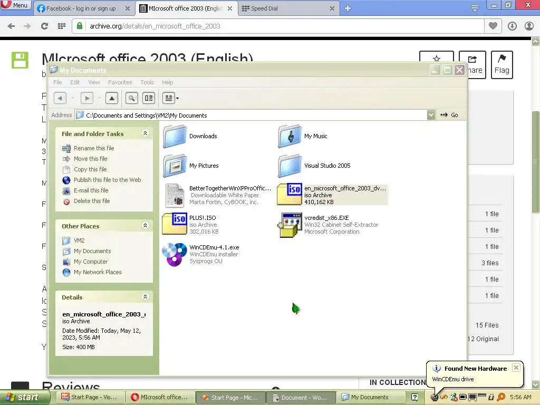Click Publish this file to the Web
This screenshot has width=540, height=405.
(x=107, y=180)
